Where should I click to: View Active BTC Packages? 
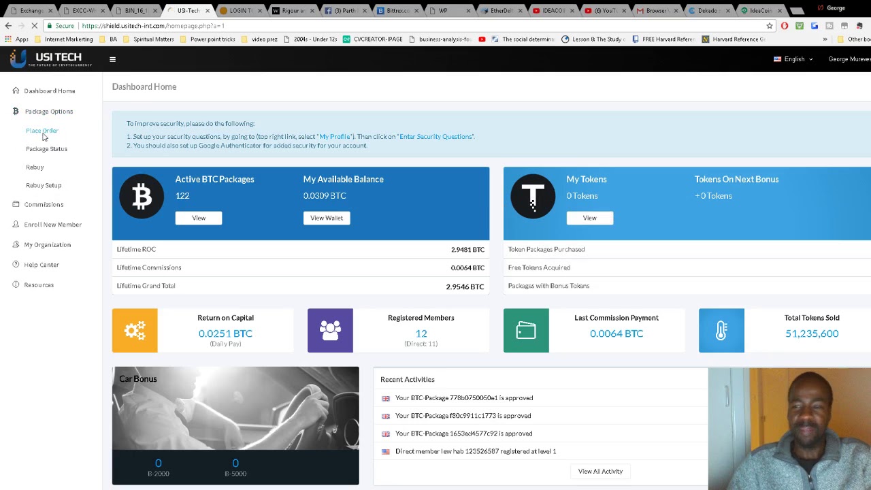pyautogui.click(x=199, y=218)
